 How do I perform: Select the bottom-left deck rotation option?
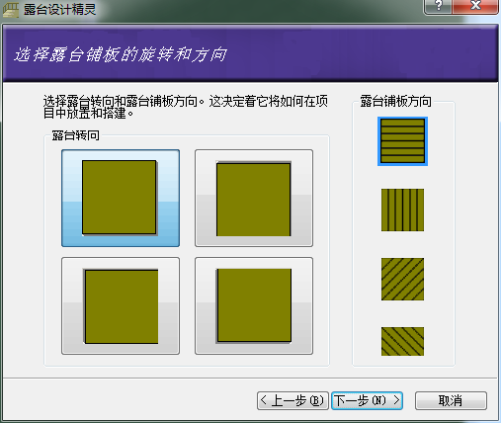pyautogui.click(x=121, y=305)
